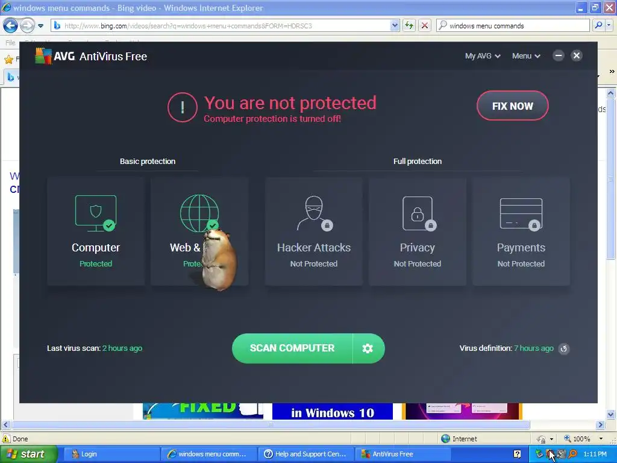Expand the My AVG dropdown
The height and width of the screenshot is (463, 617).
(x=483, y=56)
